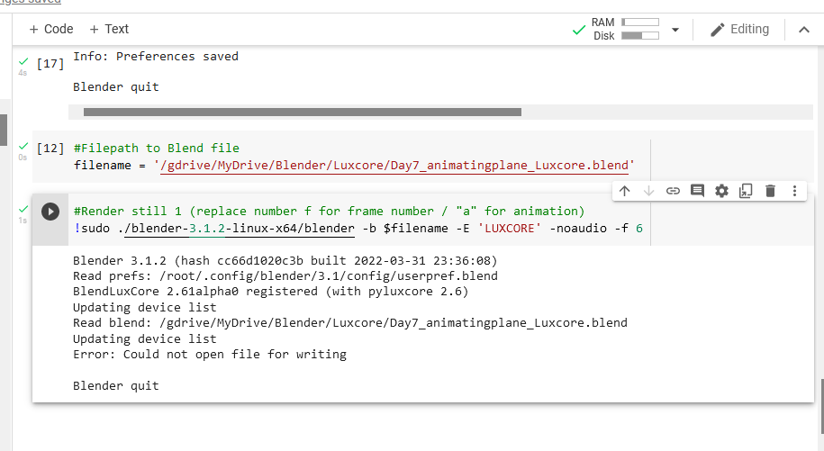Collapse the header with the chevron
The width and height of the screenshot is (824, 451).
click(x=804, y=30)
